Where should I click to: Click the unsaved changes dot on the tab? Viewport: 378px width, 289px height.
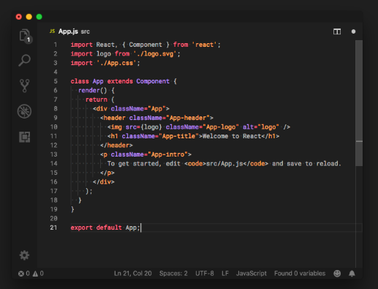353,31
